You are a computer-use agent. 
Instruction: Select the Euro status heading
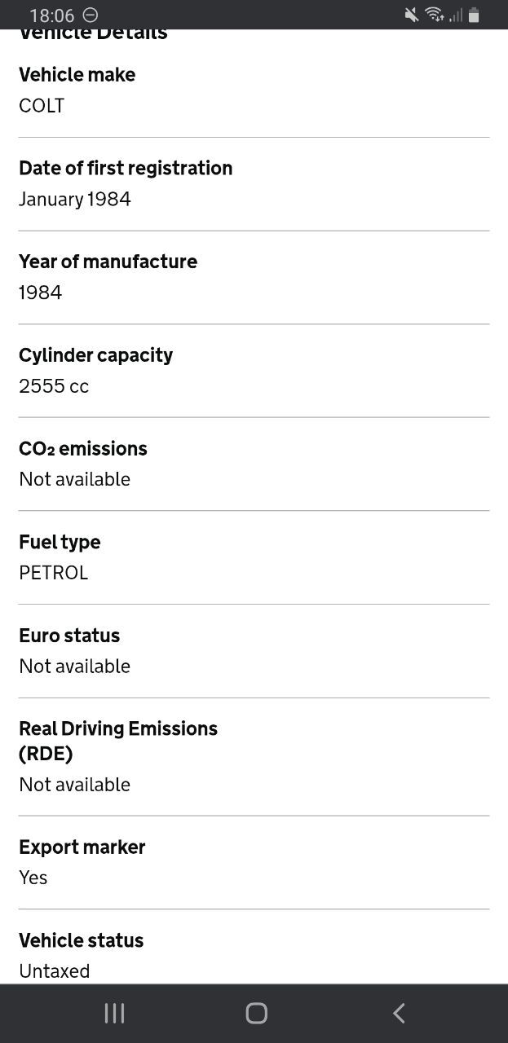coord(69,636)
